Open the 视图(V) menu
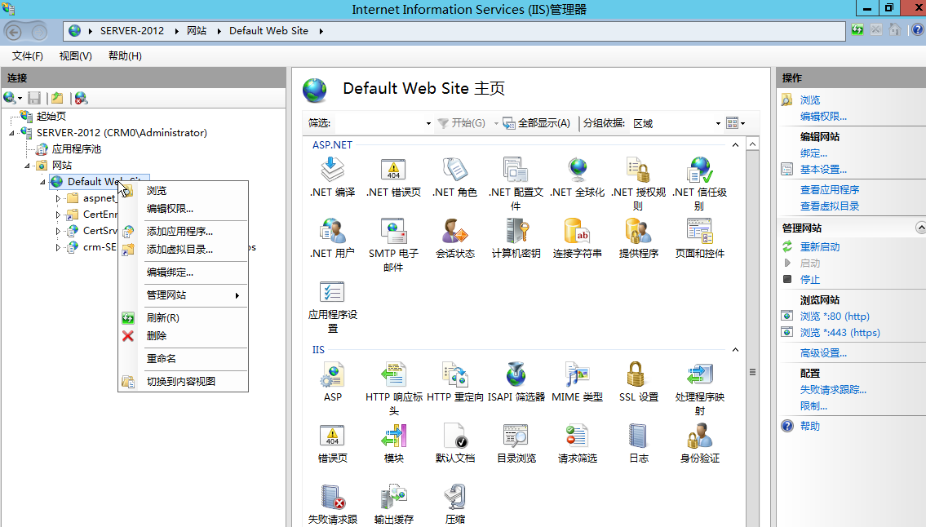Screen dimensions: 926x527 point(76,55)
